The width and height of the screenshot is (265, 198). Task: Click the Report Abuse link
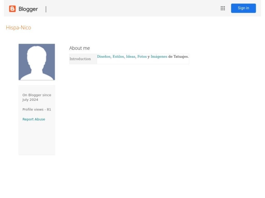pos(34,119)
